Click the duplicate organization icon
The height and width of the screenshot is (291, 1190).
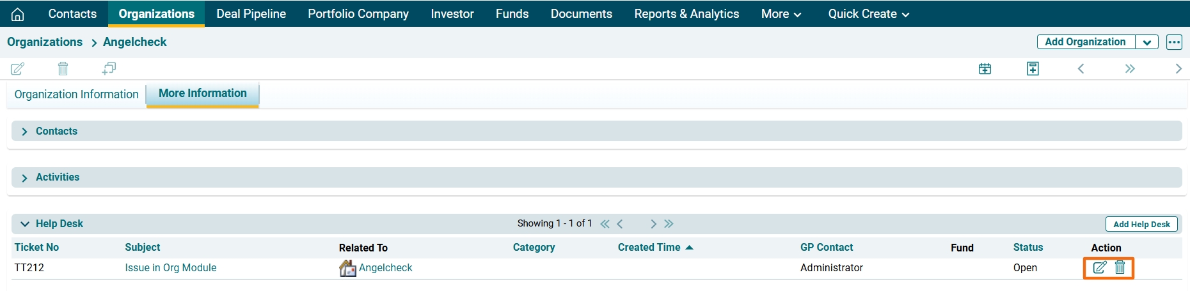coord(109,68)
